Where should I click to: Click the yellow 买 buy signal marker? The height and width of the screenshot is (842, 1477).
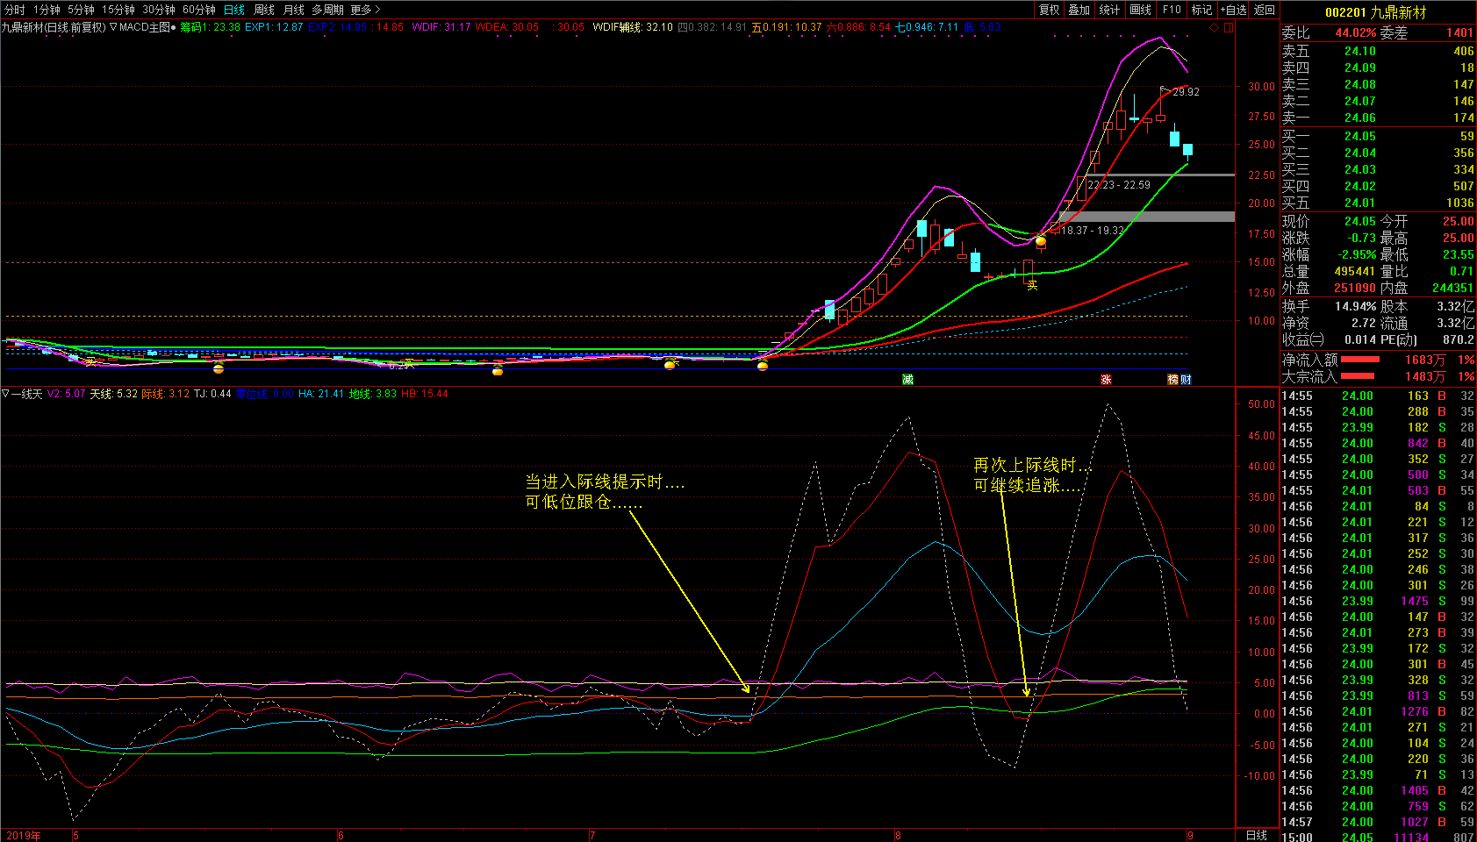coord(1032,285)
